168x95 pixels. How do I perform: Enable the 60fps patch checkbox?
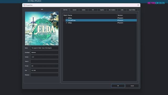click(x=66, y=18)
